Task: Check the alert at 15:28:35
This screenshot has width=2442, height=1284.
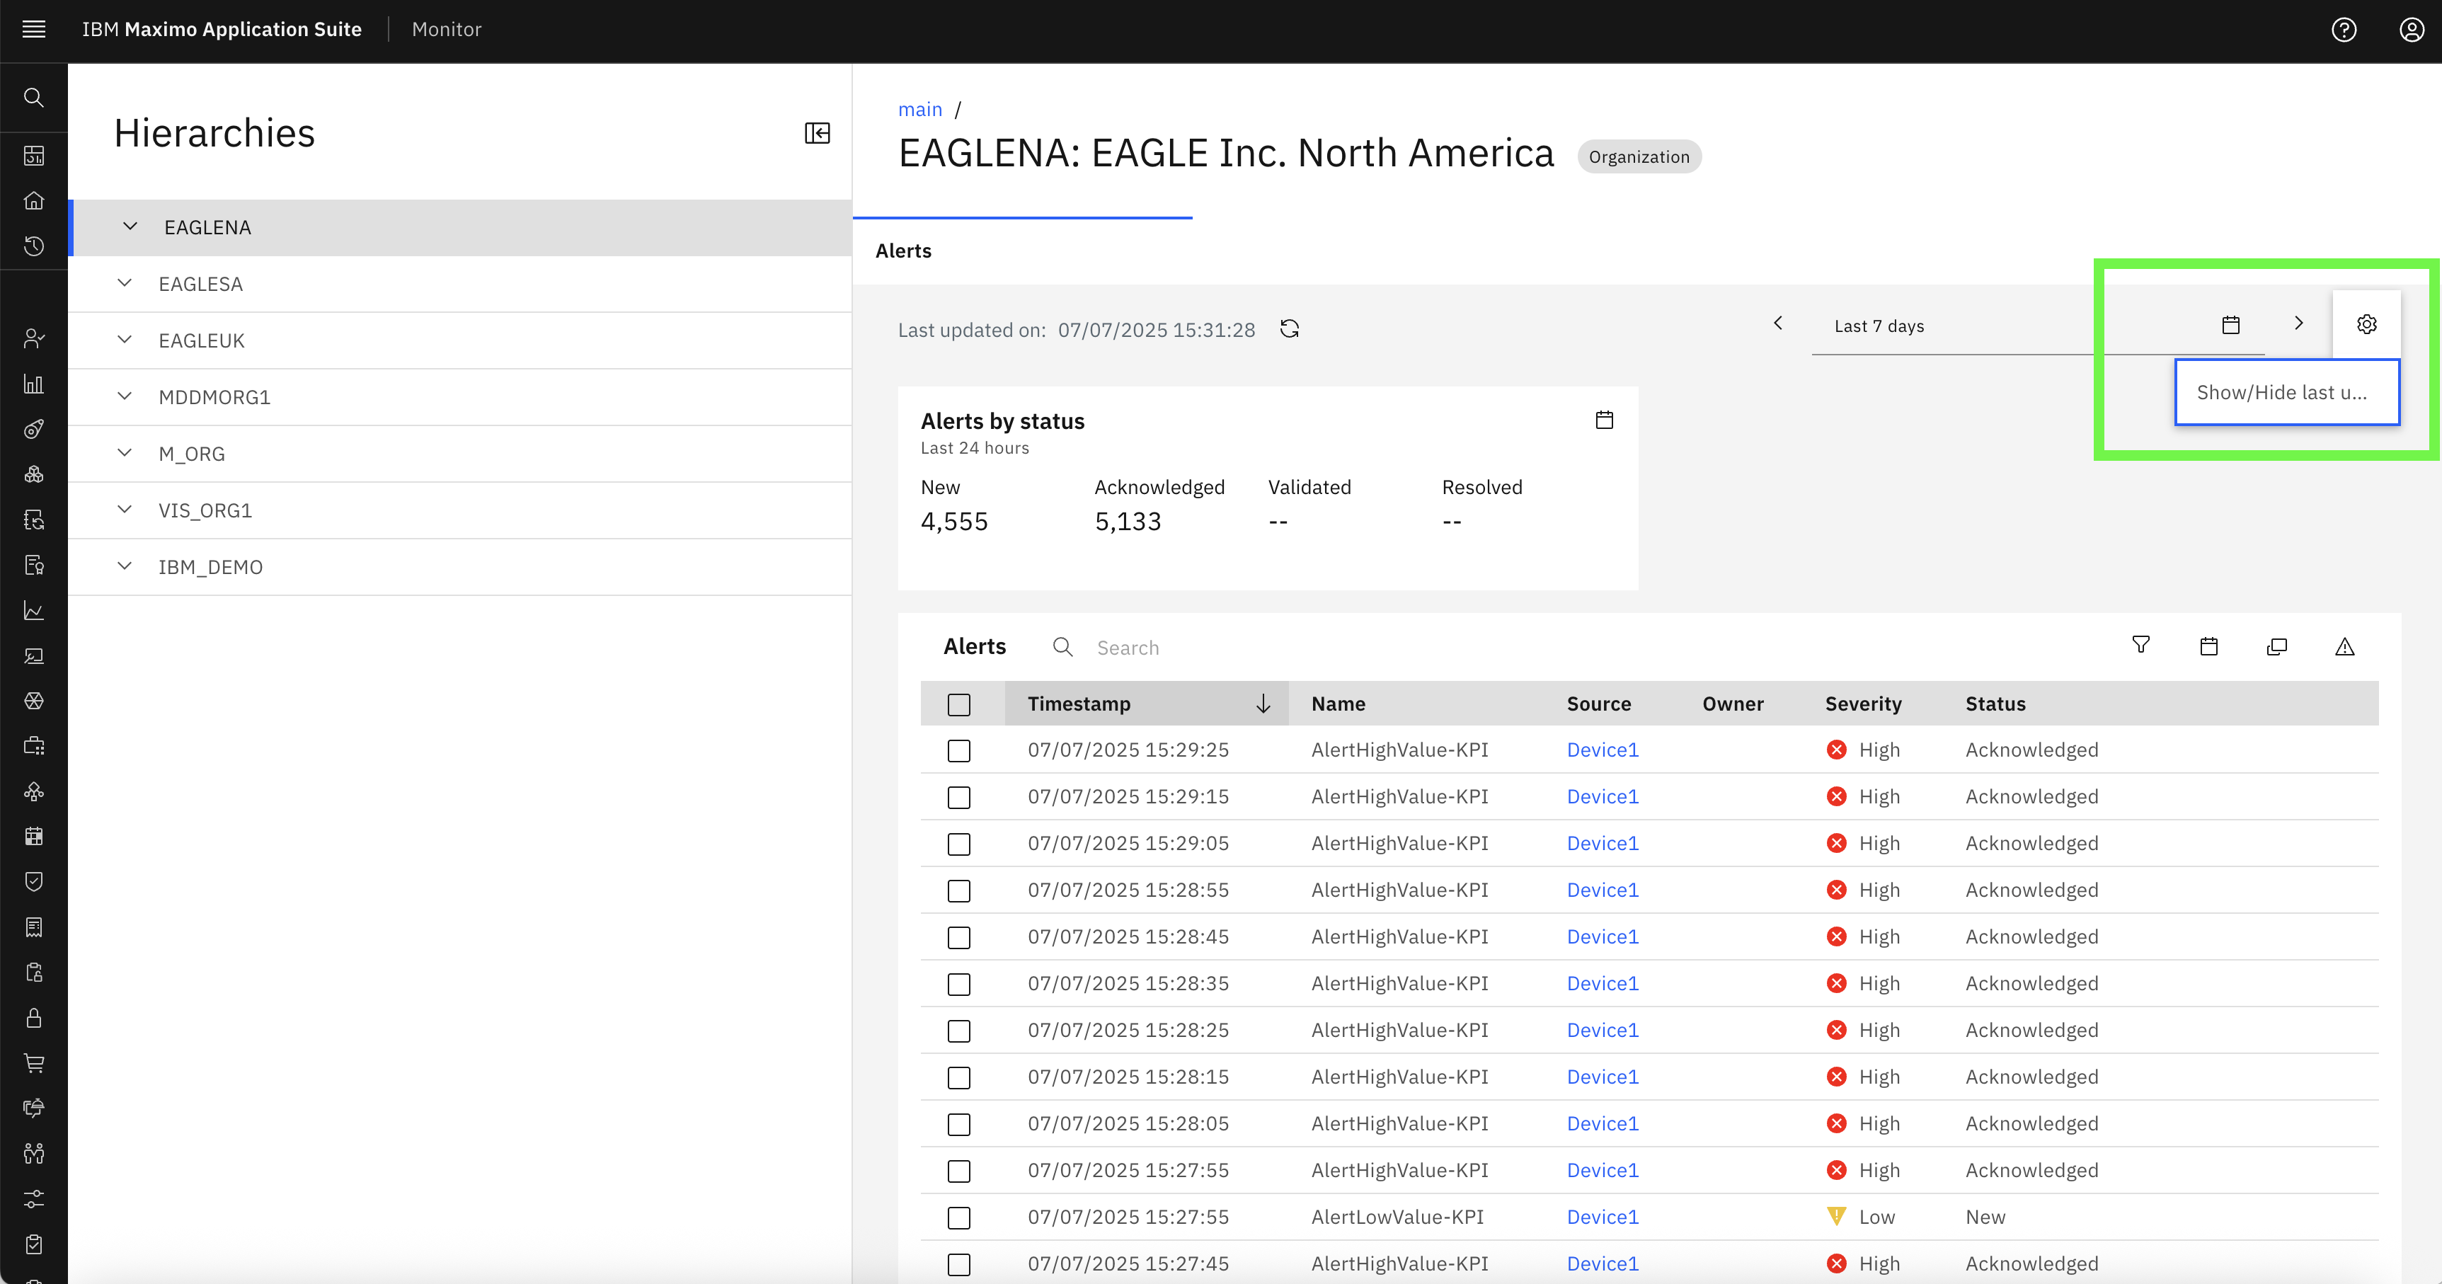Action: tap(958, 985)
